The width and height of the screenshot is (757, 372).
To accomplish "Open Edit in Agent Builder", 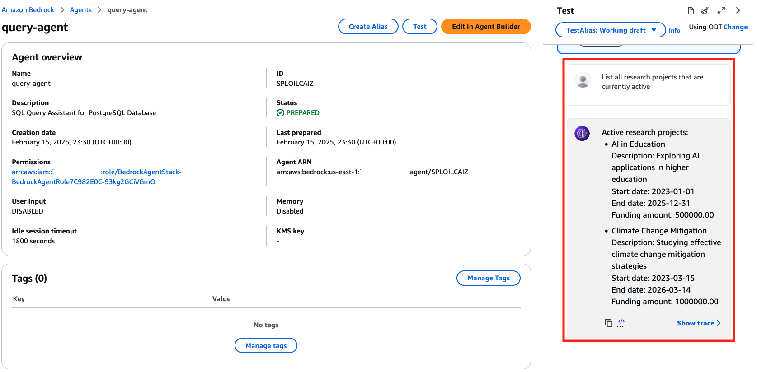I will pos(486,27).
